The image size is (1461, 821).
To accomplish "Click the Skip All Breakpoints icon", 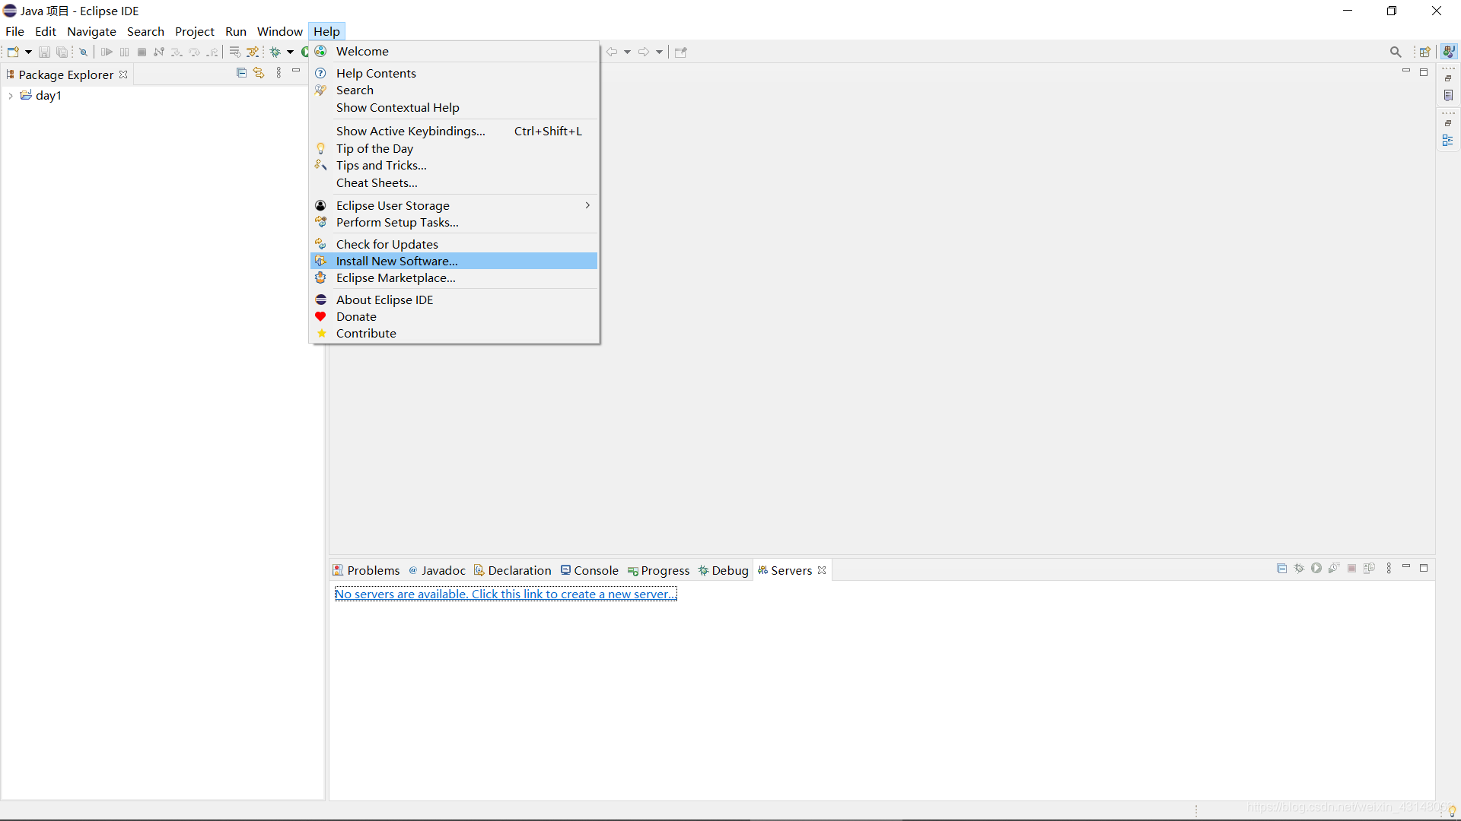I will click(84, 52).
